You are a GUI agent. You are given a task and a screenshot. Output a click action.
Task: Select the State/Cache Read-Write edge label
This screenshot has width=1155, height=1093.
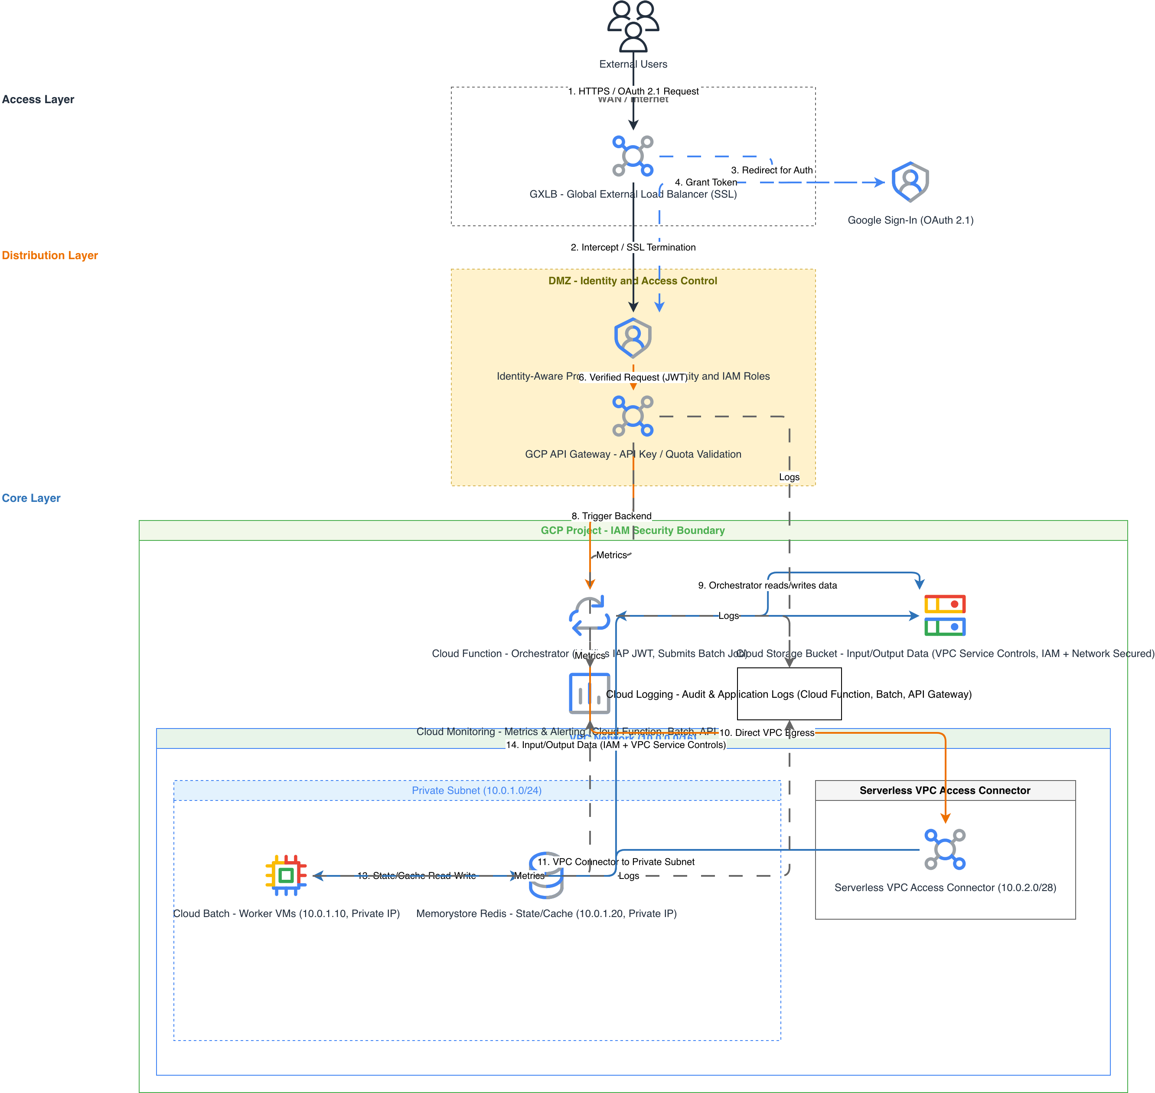[416, 876]
